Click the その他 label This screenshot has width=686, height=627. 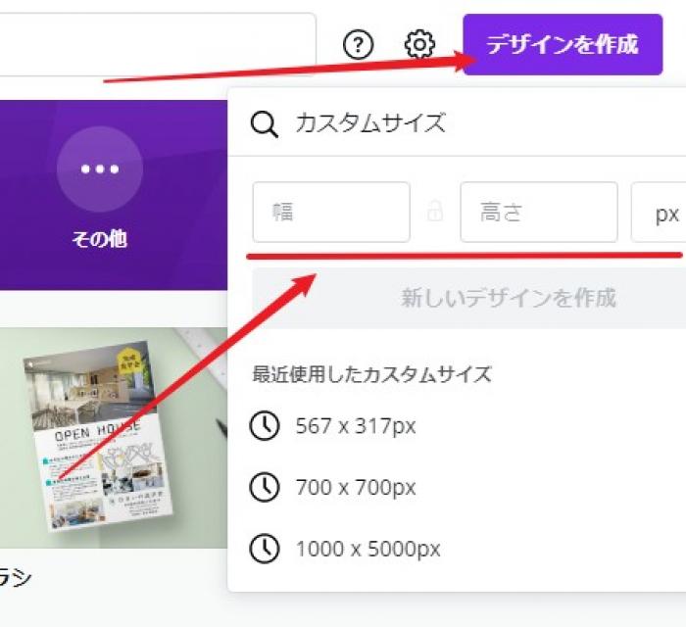coord(100,239)
